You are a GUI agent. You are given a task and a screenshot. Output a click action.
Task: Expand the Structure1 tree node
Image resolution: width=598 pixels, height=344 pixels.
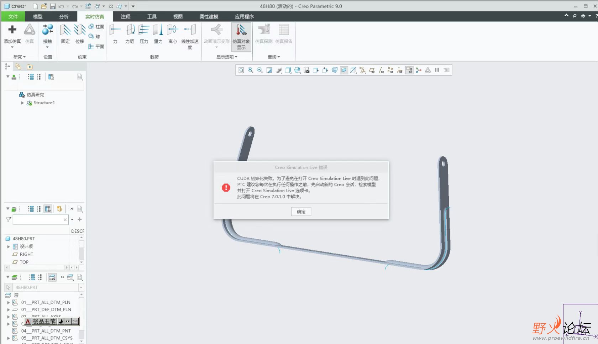tap(22, 103)
